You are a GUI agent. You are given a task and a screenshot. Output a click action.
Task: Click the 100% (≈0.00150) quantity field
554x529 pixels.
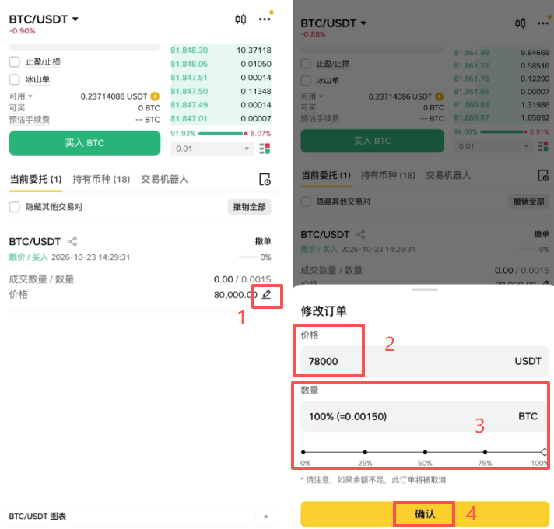pos(425,416)
